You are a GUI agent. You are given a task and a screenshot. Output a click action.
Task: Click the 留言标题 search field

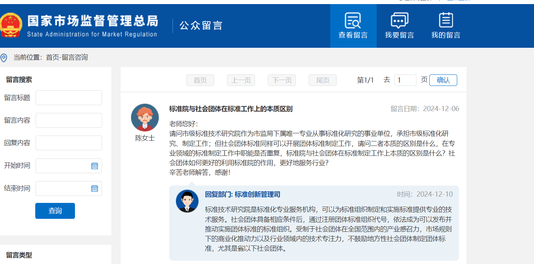coord(69,98)
